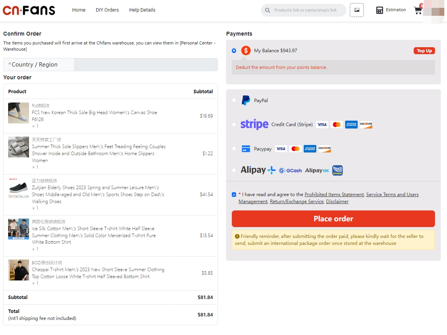Click 'Ice Silk Cotton' T-shirt title
The image size is (447, 335).
pyautogui.click(x=94, y=235)
